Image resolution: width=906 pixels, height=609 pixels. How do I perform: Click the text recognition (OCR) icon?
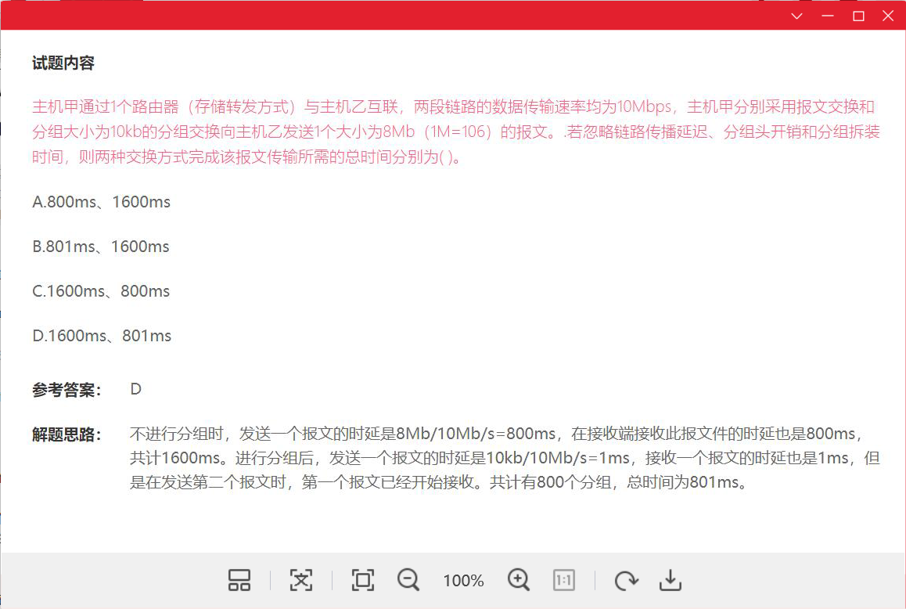[x=301, y=580]
